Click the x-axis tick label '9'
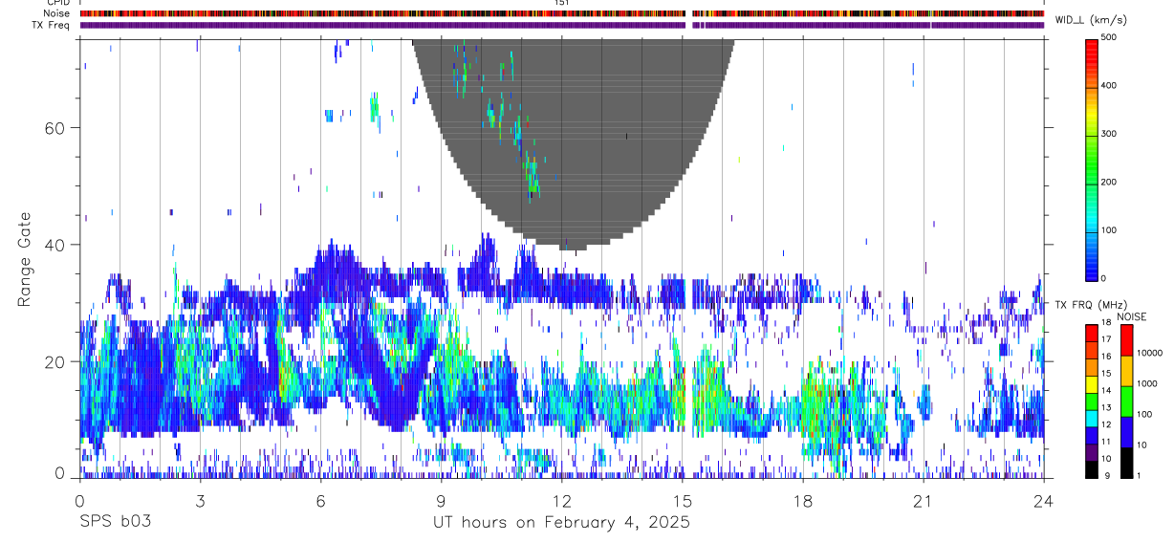The image size is (1174, 542). [x=441, y=500]
